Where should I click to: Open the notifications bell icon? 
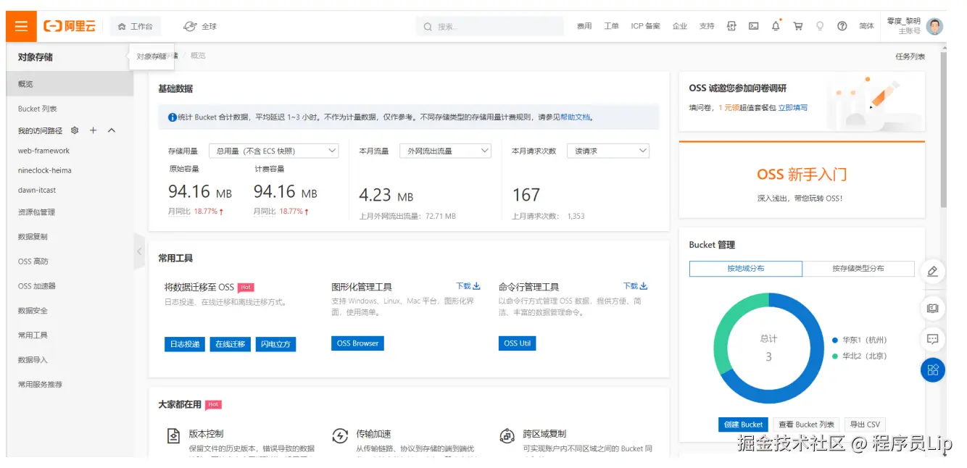776,26
